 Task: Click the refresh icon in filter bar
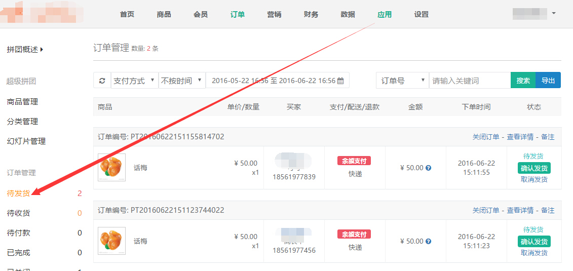click(x=102, y=81)
